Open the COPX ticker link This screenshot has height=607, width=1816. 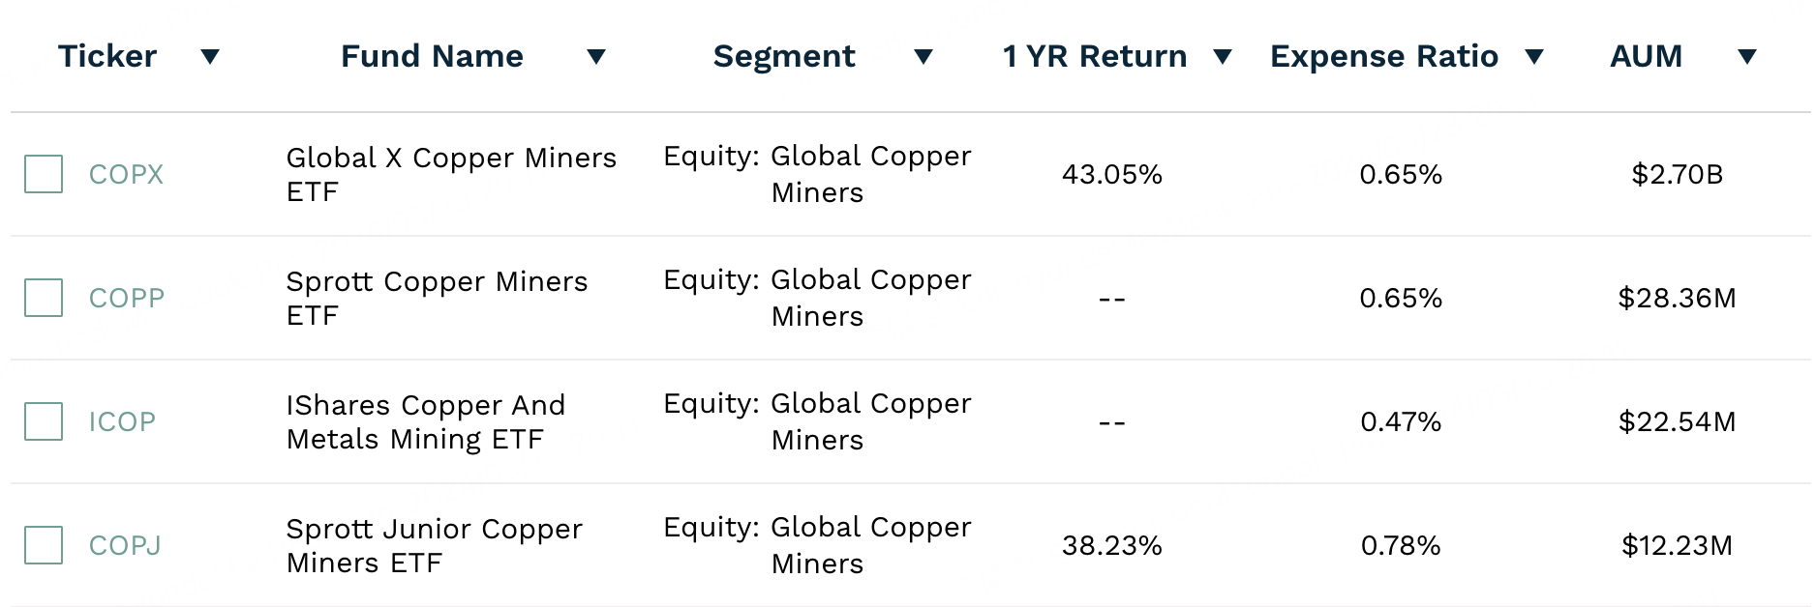pyautogui.click(x=126, y=175)
